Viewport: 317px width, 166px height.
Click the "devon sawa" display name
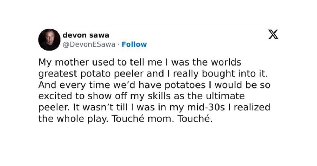pos(86,35)
